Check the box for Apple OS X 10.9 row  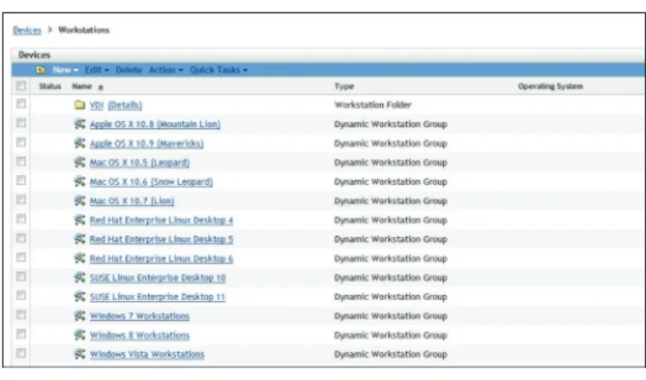coord(21,142)
